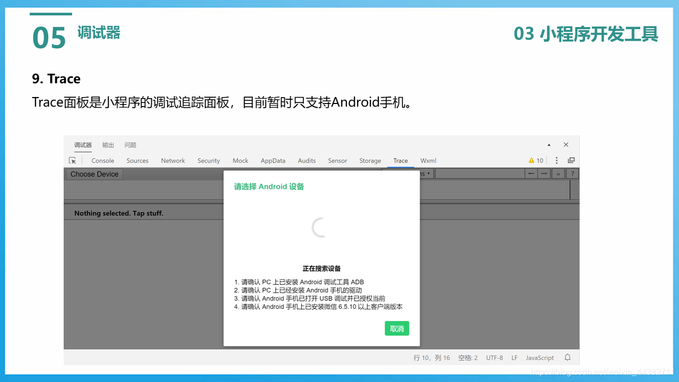
Task: Select the Trace tab
Action: click(x=401, y=161)
